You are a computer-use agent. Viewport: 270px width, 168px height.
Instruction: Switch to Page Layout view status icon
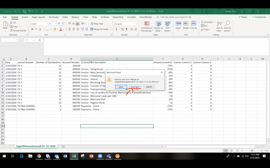coord(232,150)
